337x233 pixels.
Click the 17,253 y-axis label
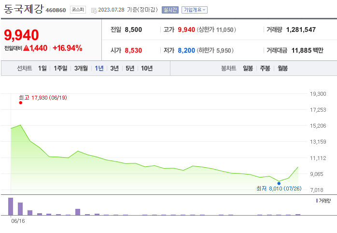click(318, 110)
